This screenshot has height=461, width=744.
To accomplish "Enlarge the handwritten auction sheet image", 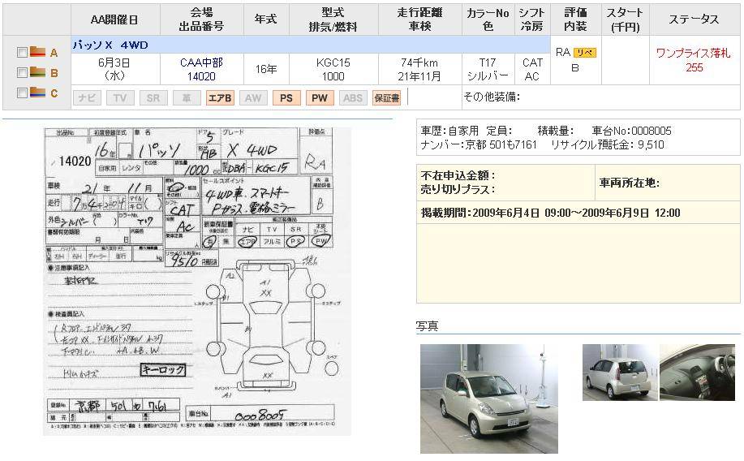I will point(197,281).
